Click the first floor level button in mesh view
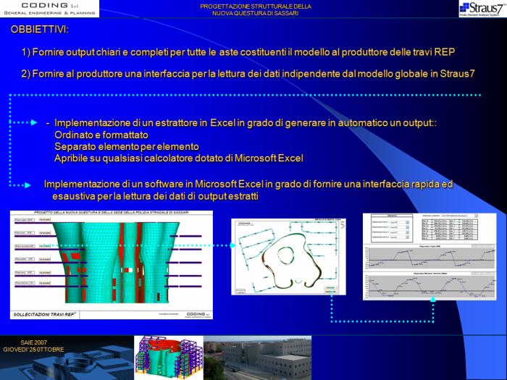The image size is (507, 380). (x=24, y=219)
